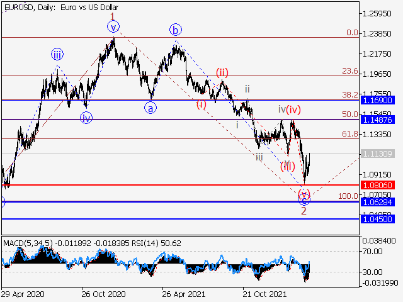Click the blue circled wave b label
The height and width of the screenshot is (302, 403).
[x=176, y=30]
